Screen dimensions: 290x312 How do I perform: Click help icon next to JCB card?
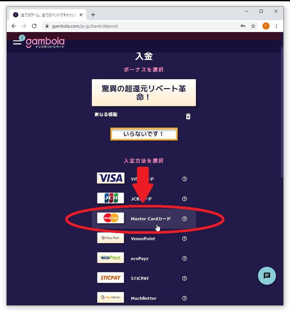184,199
